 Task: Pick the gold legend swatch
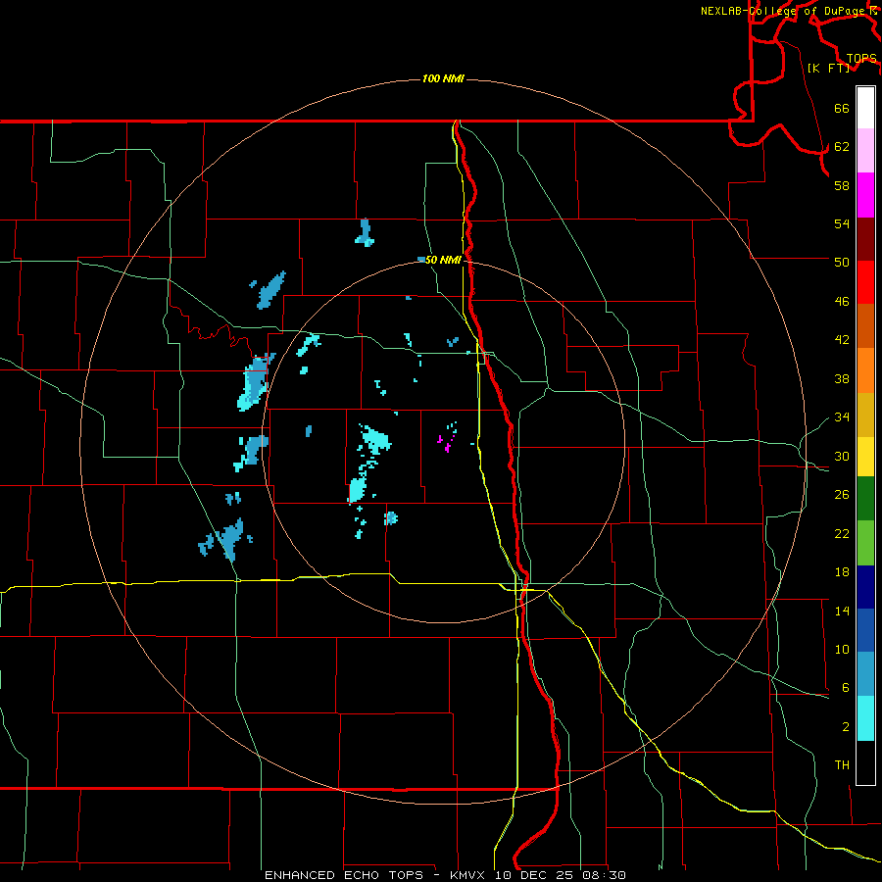click(865, 415)
